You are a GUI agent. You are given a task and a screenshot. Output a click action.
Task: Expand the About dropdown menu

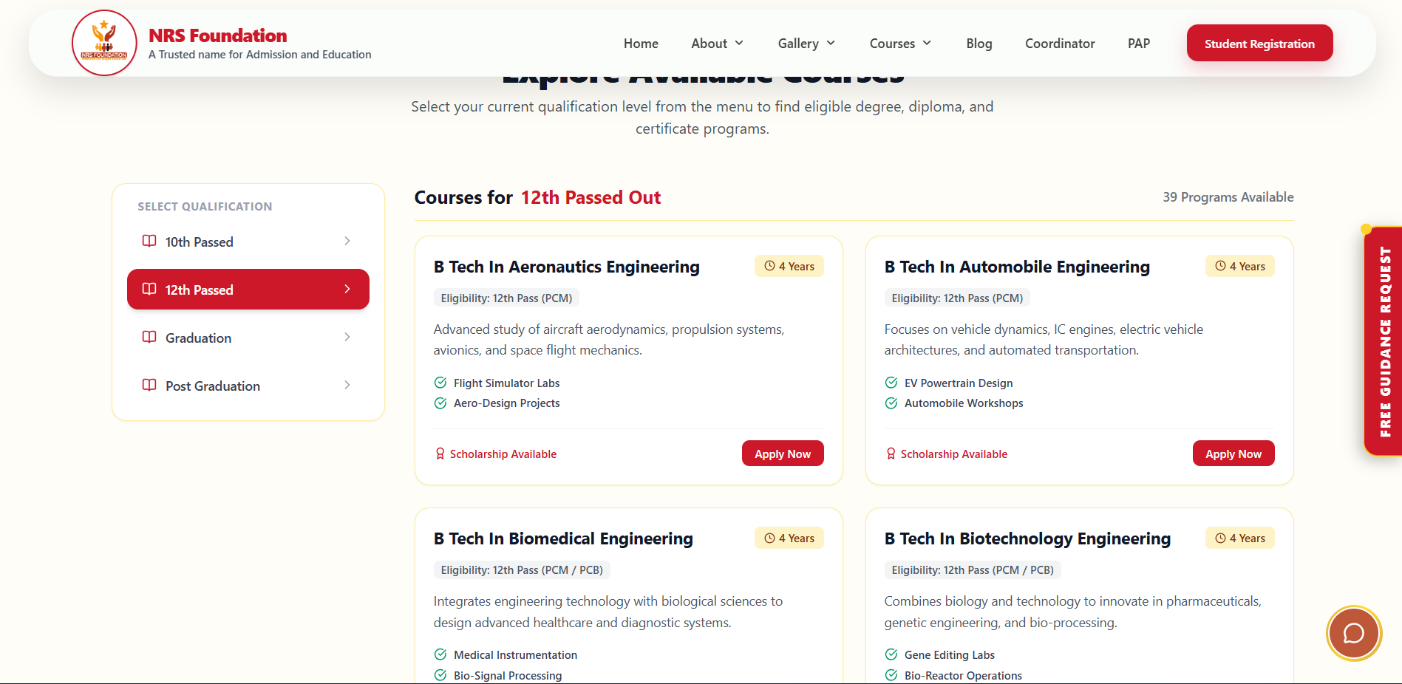pyautogui.click(x=717, y=44)
